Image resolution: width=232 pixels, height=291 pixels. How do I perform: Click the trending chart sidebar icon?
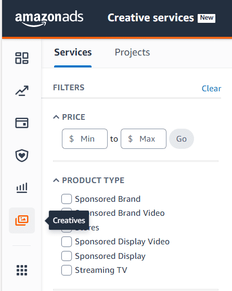22,91
